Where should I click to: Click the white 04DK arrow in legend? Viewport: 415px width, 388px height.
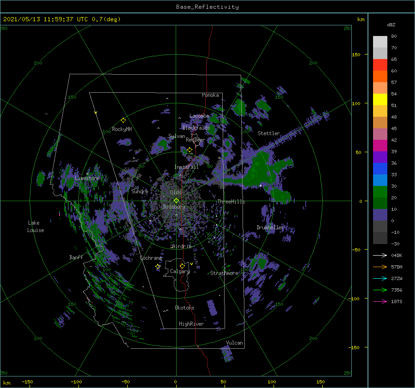380,255
